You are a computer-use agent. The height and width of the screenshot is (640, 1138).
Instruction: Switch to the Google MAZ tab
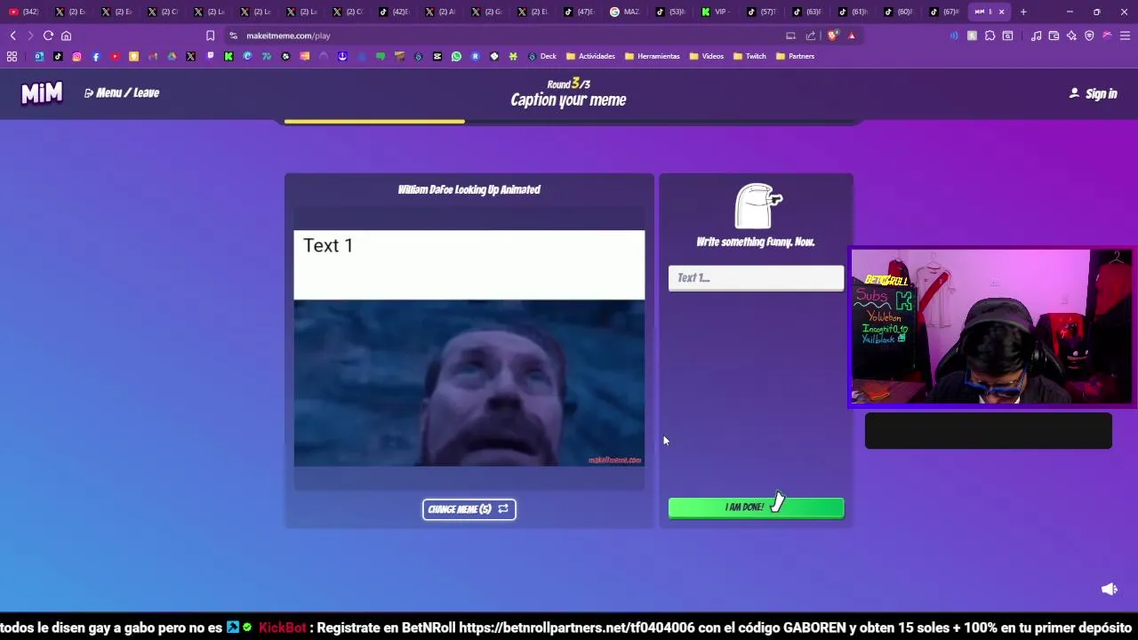click(x=625, y=12)
